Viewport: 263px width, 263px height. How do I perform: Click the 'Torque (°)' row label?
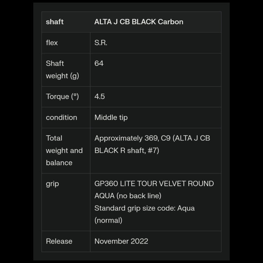[x=62, y=96]
